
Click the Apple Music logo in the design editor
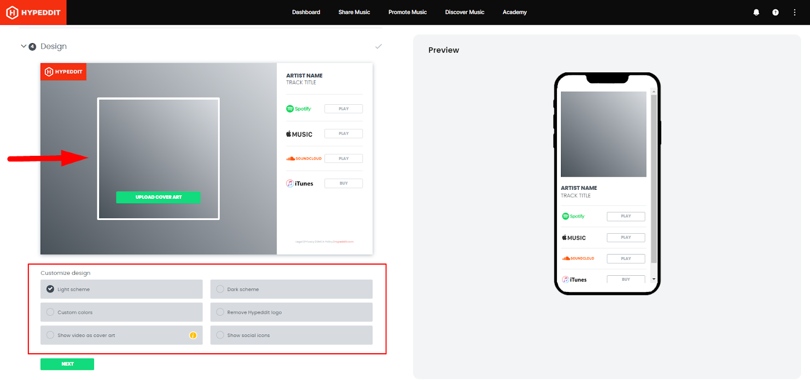(x=299, y=134)
